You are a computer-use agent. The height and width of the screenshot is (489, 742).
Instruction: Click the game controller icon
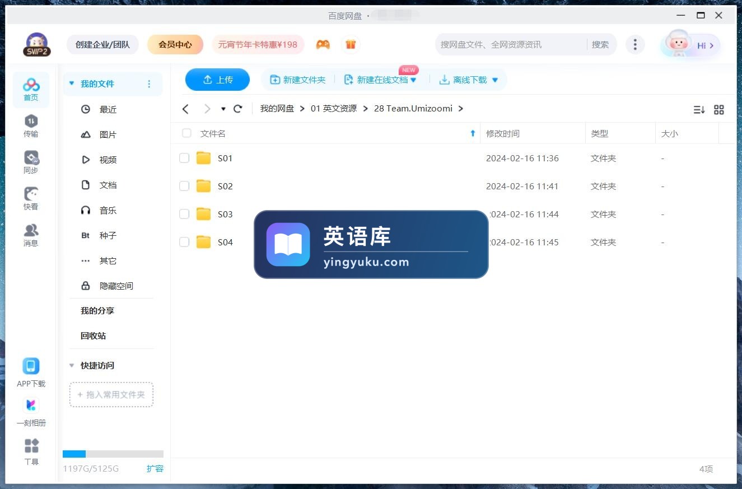pos(323,44)
